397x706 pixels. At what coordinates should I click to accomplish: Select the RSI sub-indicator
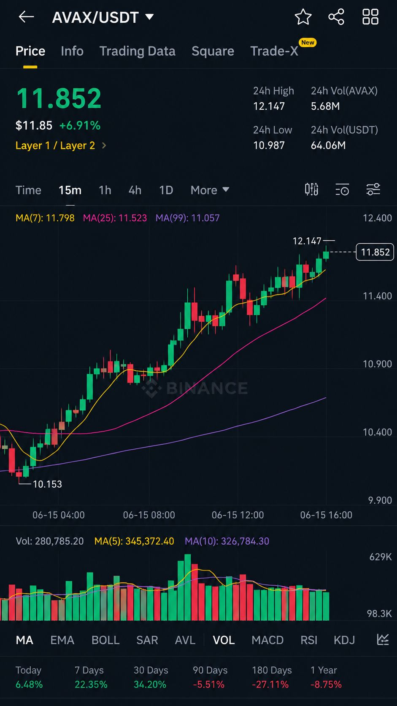309,640
